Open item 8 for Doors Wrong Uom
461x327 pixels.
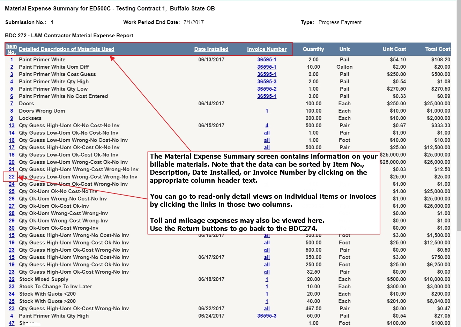tap(12, 111)
